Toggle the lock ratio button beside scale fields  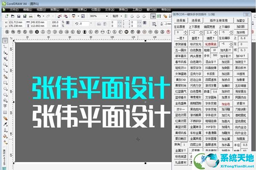(x=68, y=23)
